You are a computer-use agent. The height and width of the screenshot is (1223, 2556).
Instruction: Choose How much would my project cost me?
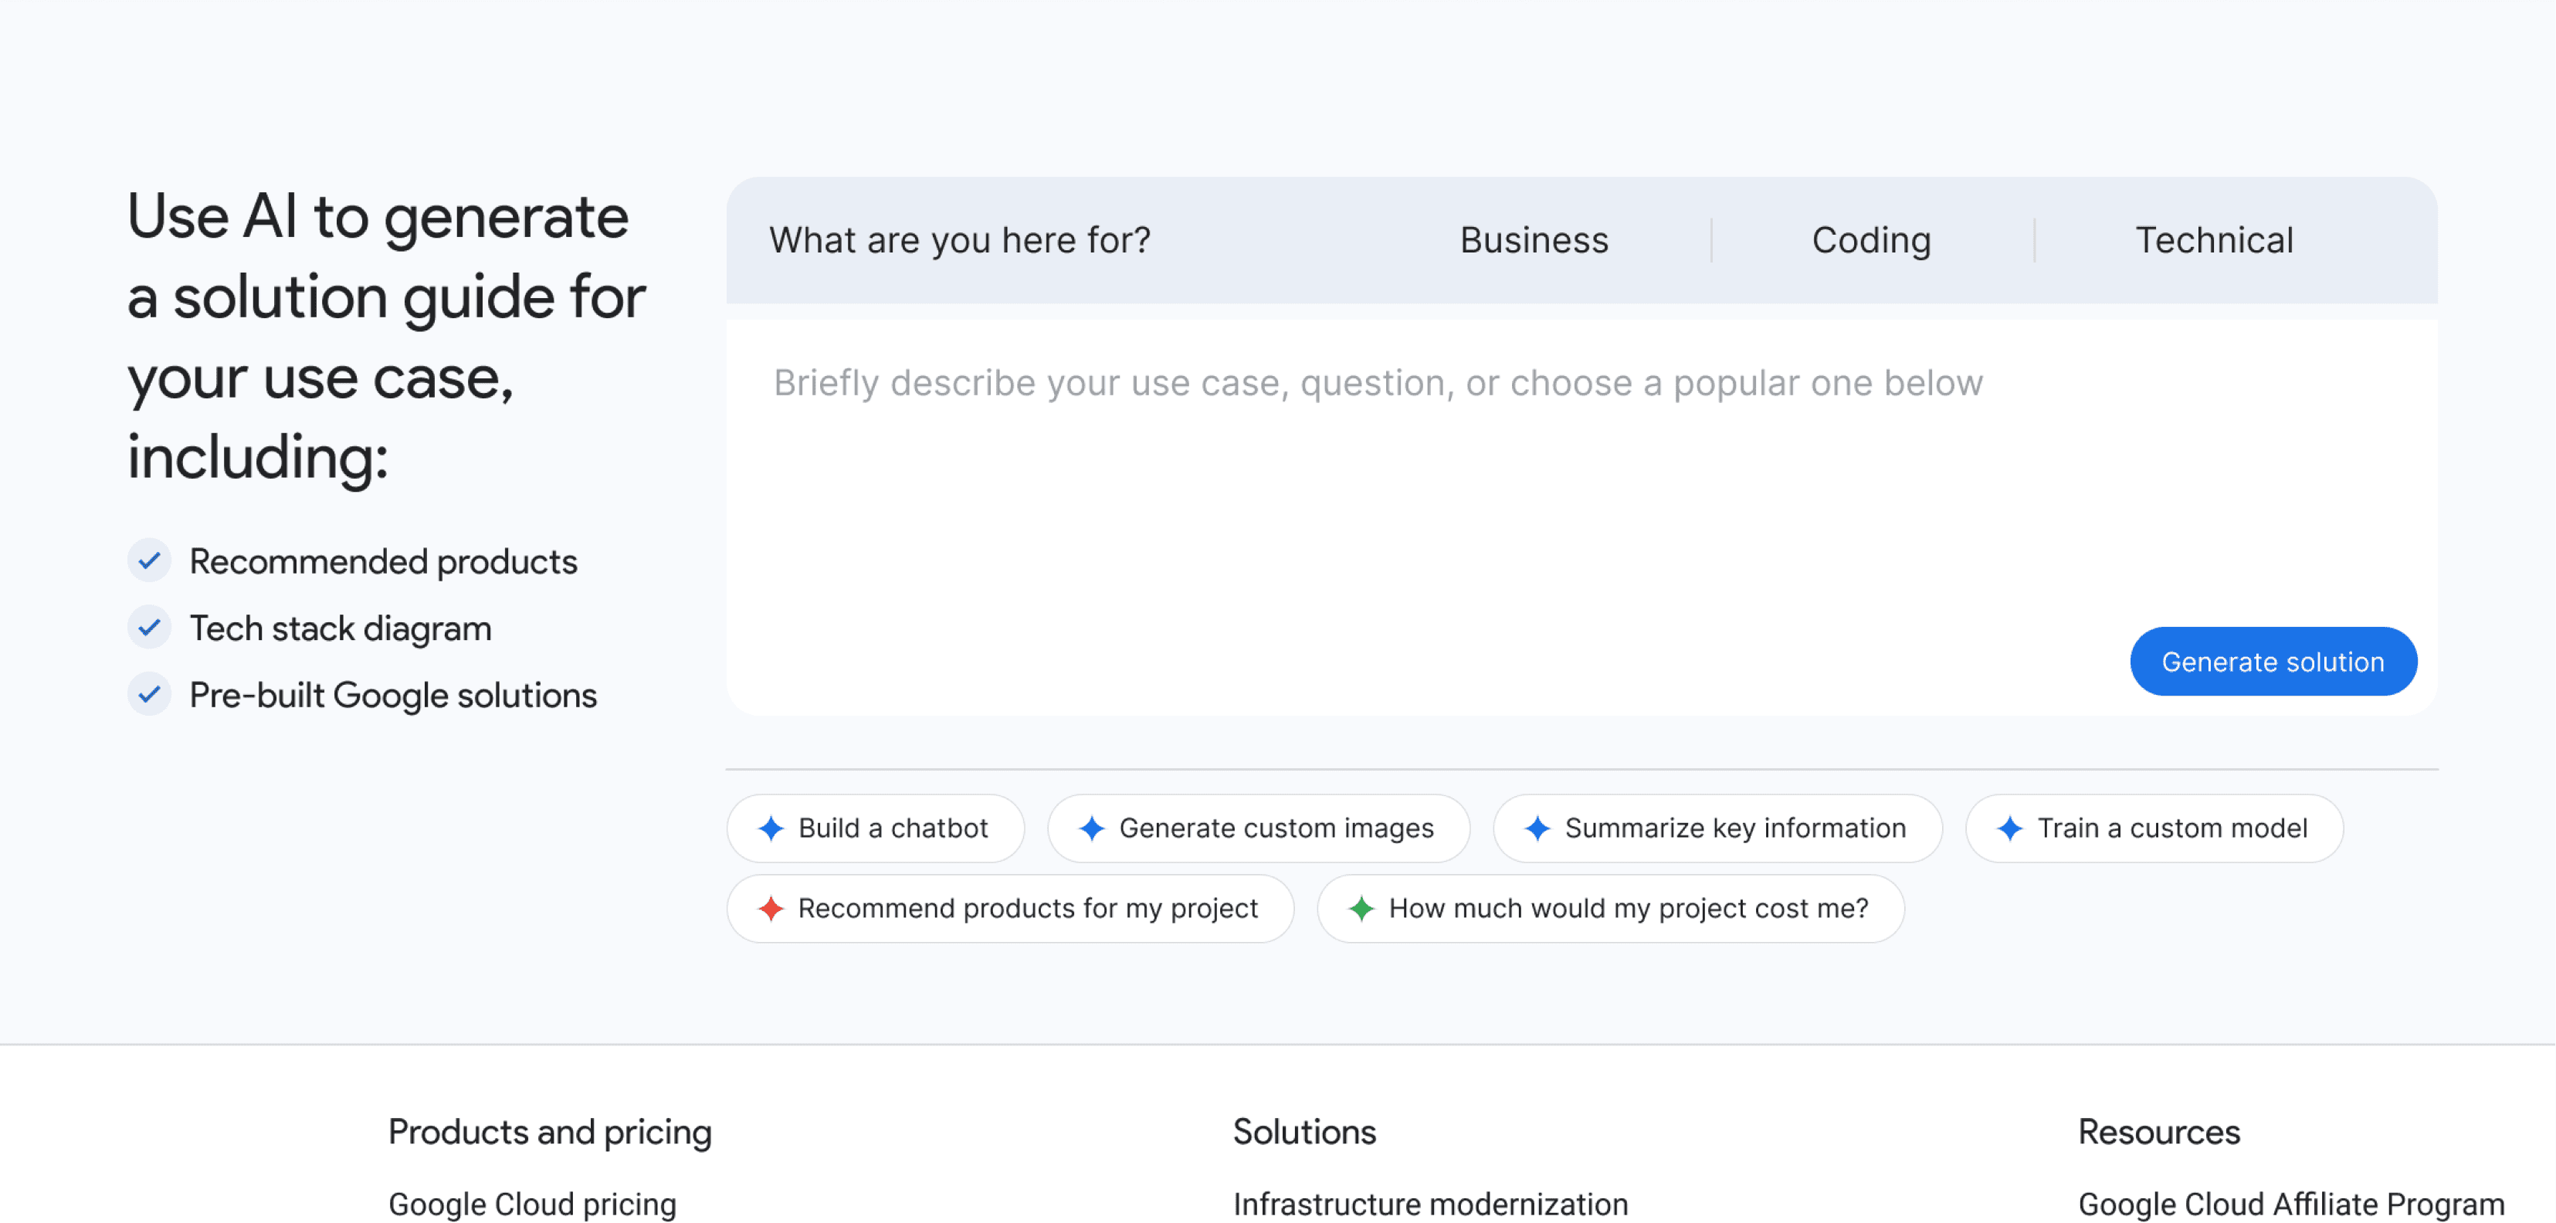click(1627, 909)
